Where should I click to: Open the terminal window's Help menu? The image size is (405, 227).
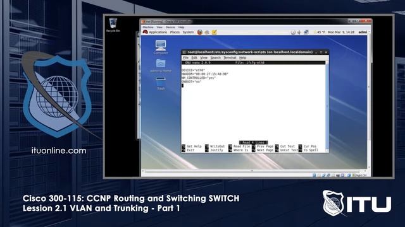(242, 57)
